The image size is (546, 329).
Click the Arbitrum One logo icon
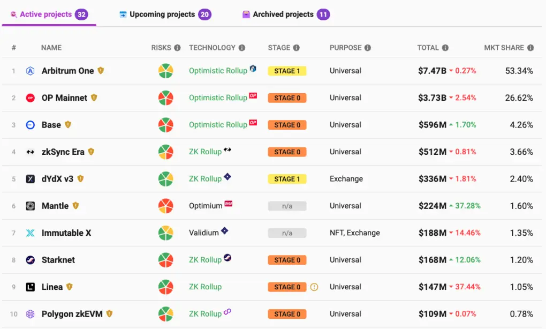(x=31, y=71)
